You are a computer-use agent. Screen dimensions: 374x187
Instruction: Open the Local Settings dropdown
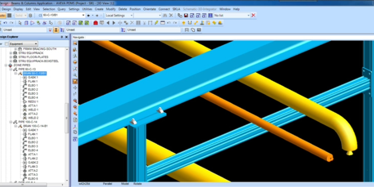[x=131, y=15]
